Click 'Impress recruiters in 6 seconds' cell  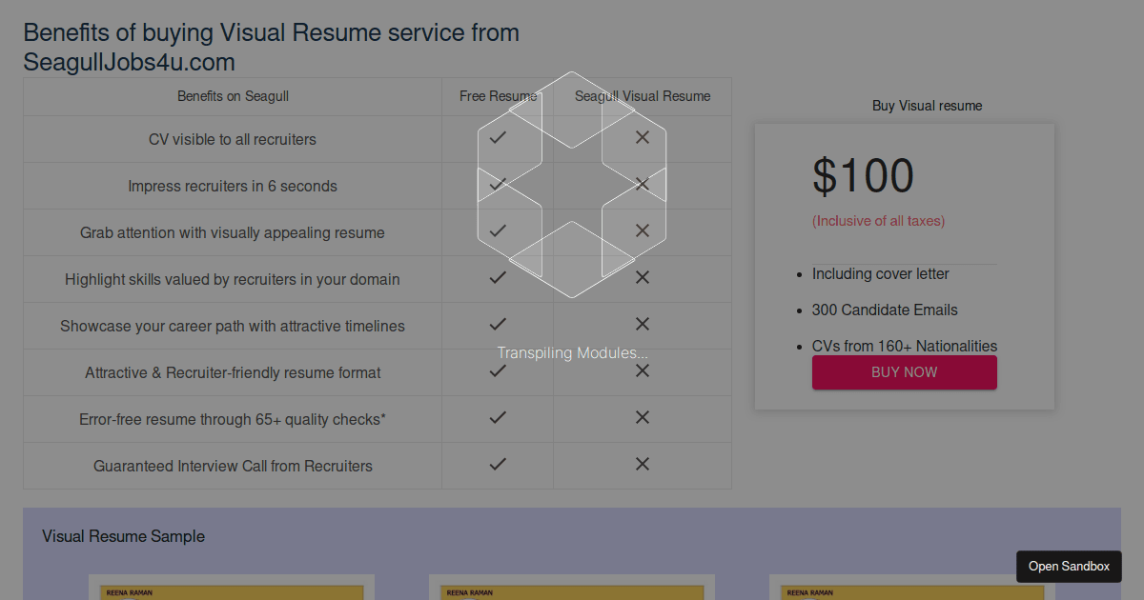(x=233, y=186)
